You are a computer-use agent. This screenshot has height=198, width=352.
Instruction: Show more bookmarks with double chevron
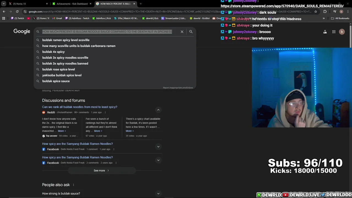point(324,18)
